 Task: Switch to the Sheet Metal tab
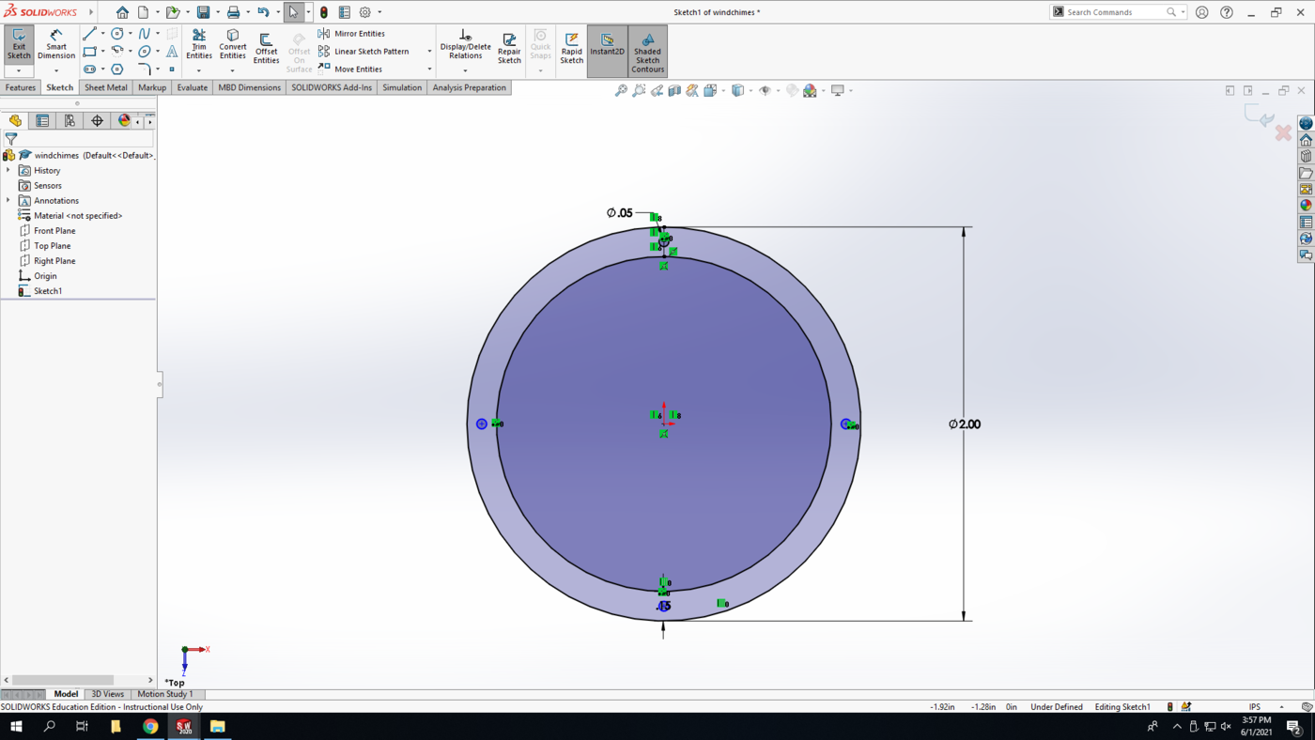106,87
